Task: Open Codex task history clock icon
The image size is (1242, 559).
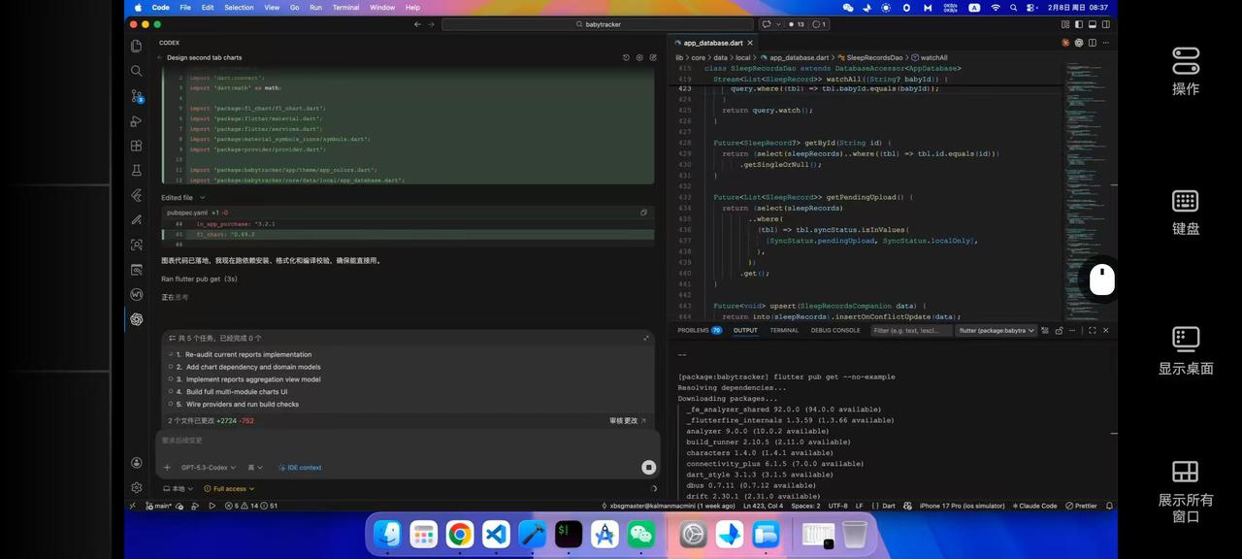Action: [x=626, y=58]
